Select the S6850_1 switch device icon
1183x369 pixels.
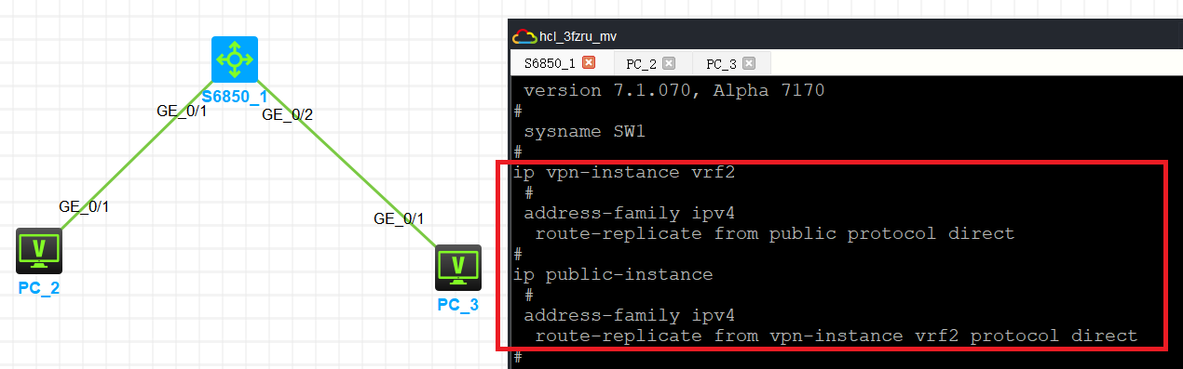click(235, 59)
